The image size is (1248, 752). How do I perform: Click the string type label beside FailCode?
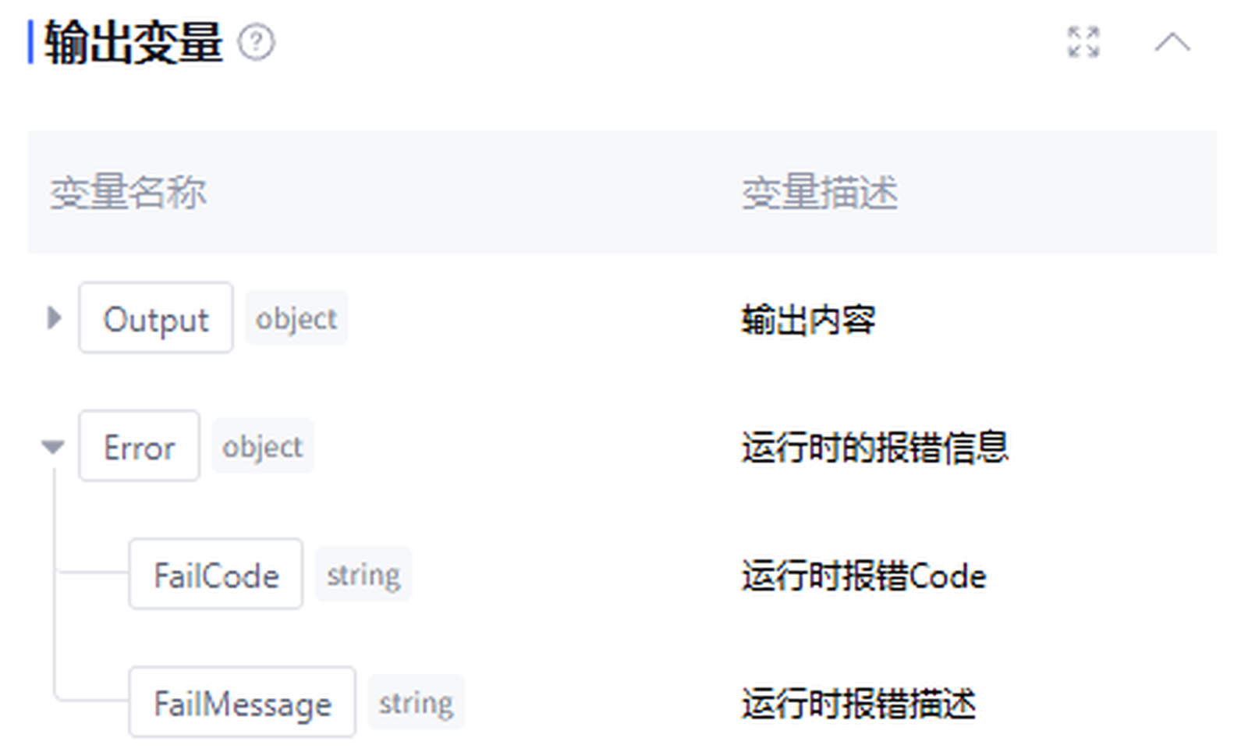point(363,575)
